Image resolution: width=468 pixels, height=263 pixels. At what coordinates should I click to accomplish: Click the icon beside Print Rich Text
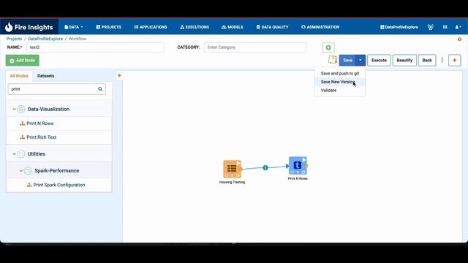pyautogui.click(x=23, y=137)
